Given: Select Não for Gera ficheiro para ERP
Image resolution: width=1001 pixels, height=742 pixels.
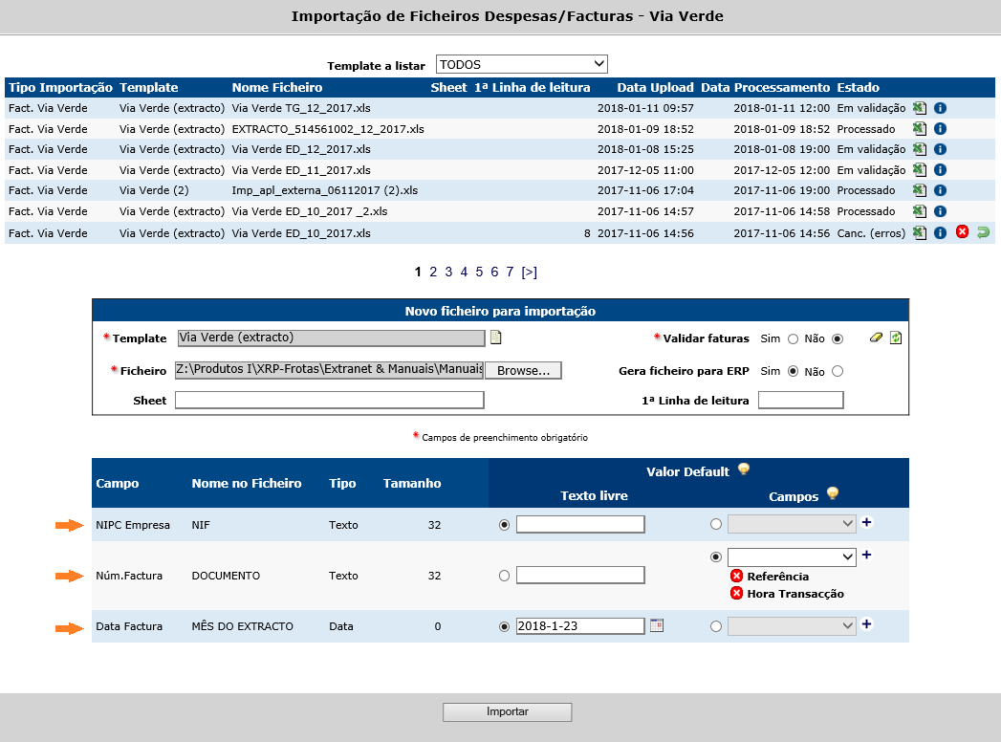Looking at the screenshot, I should coord(838,371).
